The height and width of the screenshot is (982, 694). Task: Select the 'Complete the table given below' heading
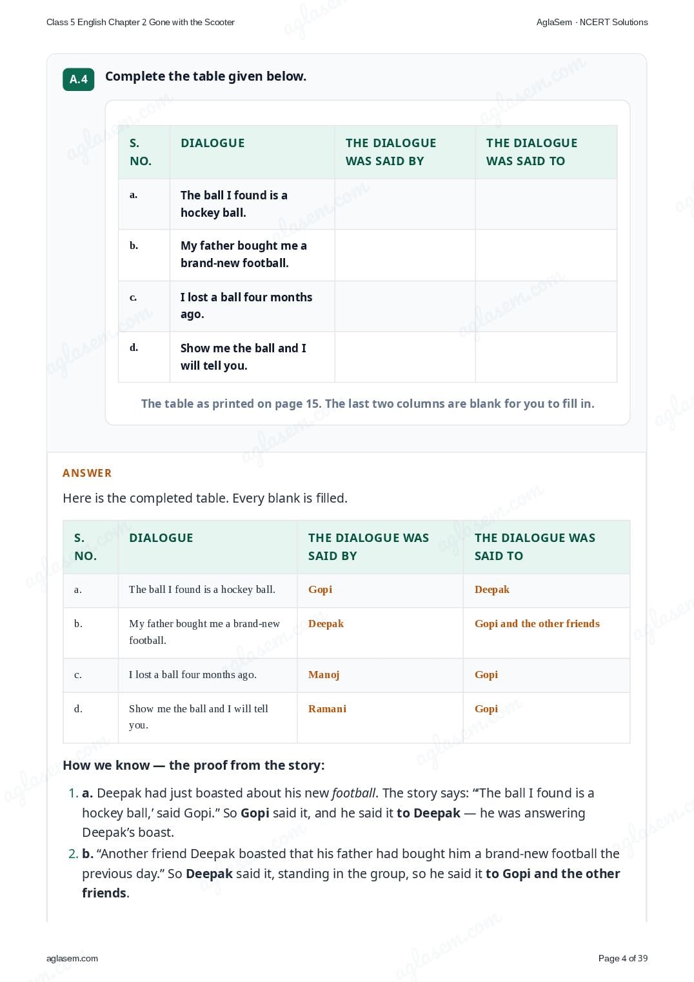coord(206,76)
